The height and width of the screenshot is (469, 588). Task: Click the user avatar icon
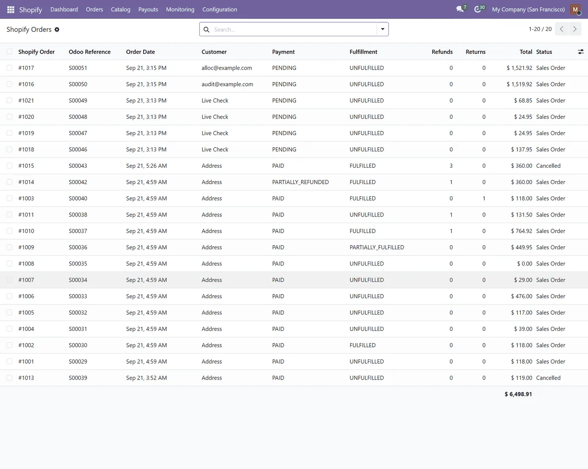[x=575, y=9]
